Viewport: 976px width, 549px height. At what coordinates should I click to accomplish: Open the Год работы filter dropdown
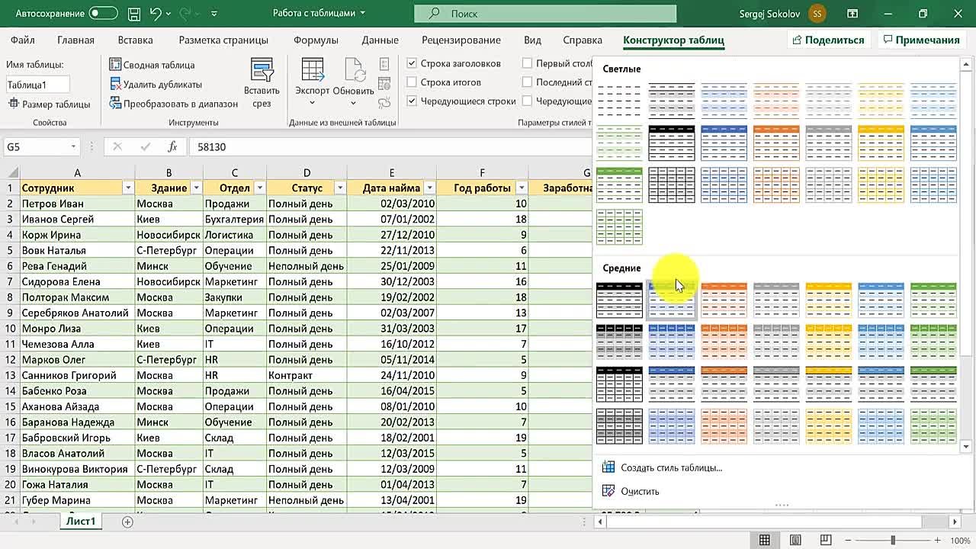(522, 188)
